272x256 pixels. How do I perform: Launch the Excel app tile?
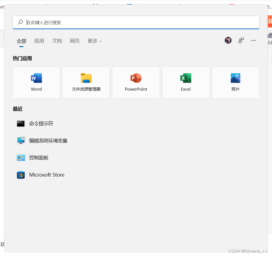[186, 82]
